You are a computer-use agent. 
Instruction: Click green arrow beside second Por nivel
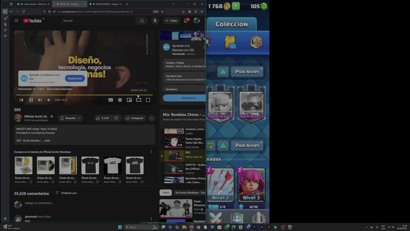[223, 145]
